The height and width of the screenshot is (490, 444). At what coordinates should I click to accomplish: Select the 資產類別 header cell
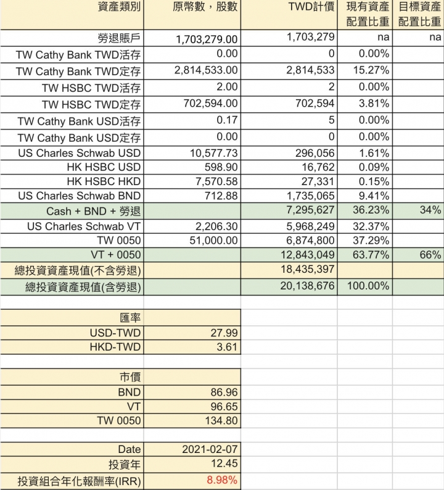72,15
